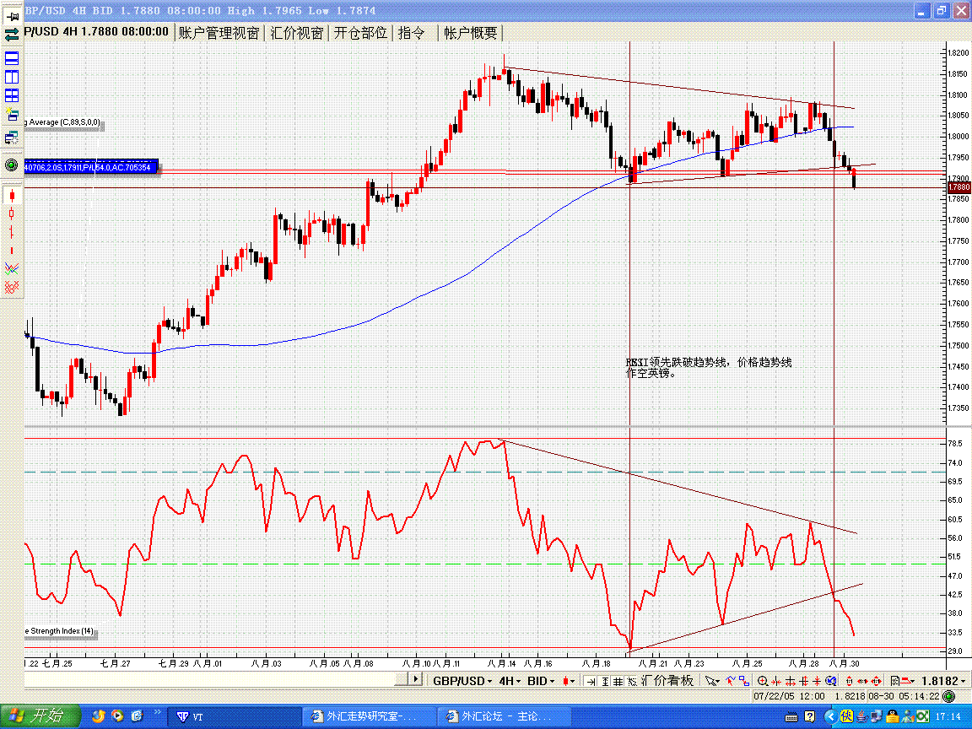Open the BID price type dropdown

click(541, 681)
